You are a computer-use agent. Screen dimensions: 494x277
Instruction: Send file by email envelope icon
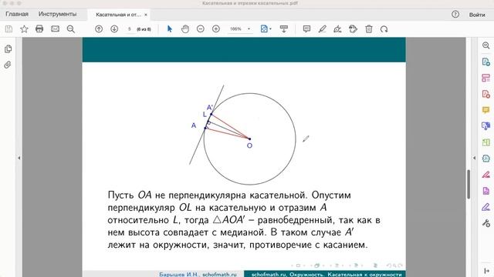coord(55,29)
